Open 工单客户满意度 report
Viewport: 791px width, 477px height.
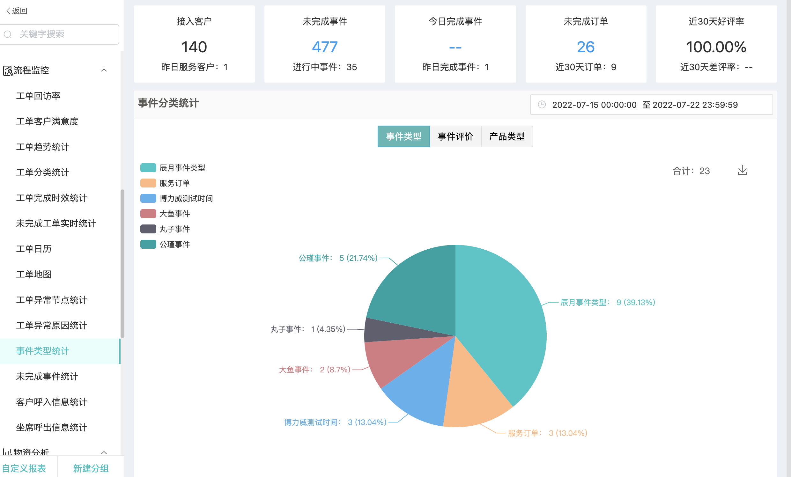click(47, 121)
